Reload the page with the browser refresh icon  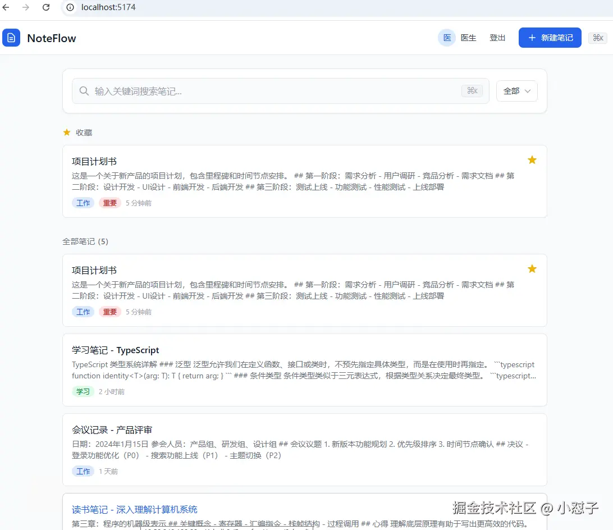[x=46, y=8]
